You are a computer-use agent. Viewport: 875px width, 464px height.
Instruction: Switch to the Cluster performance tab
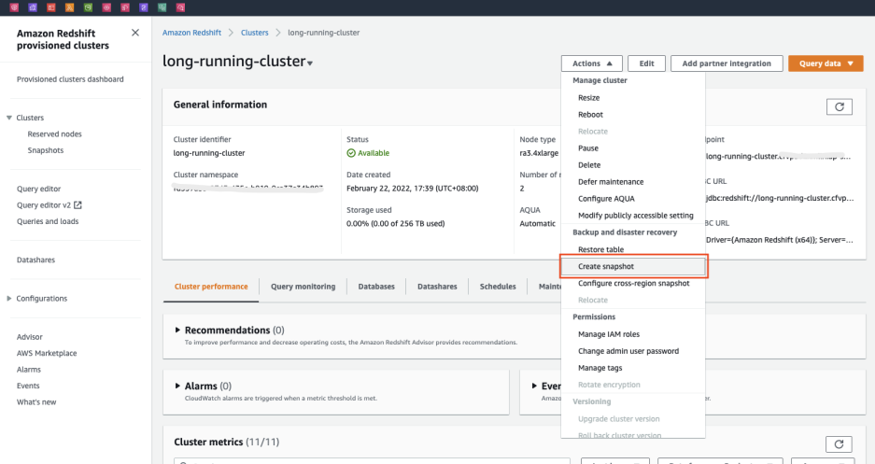(211, 287)
